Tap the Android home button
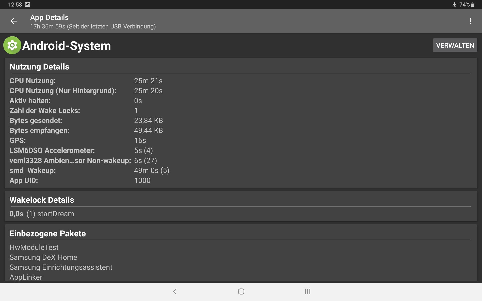Viewport: 482px width, 301px height. tap(241, 291)
